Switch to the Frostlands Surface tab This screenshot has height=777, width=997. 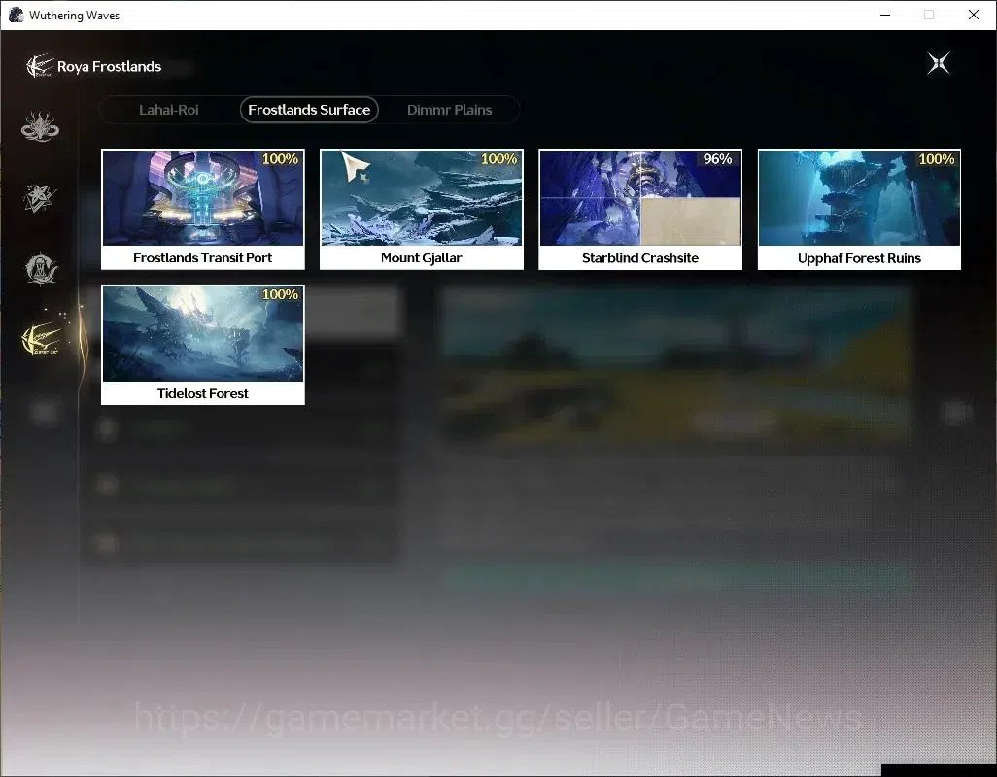309,110
